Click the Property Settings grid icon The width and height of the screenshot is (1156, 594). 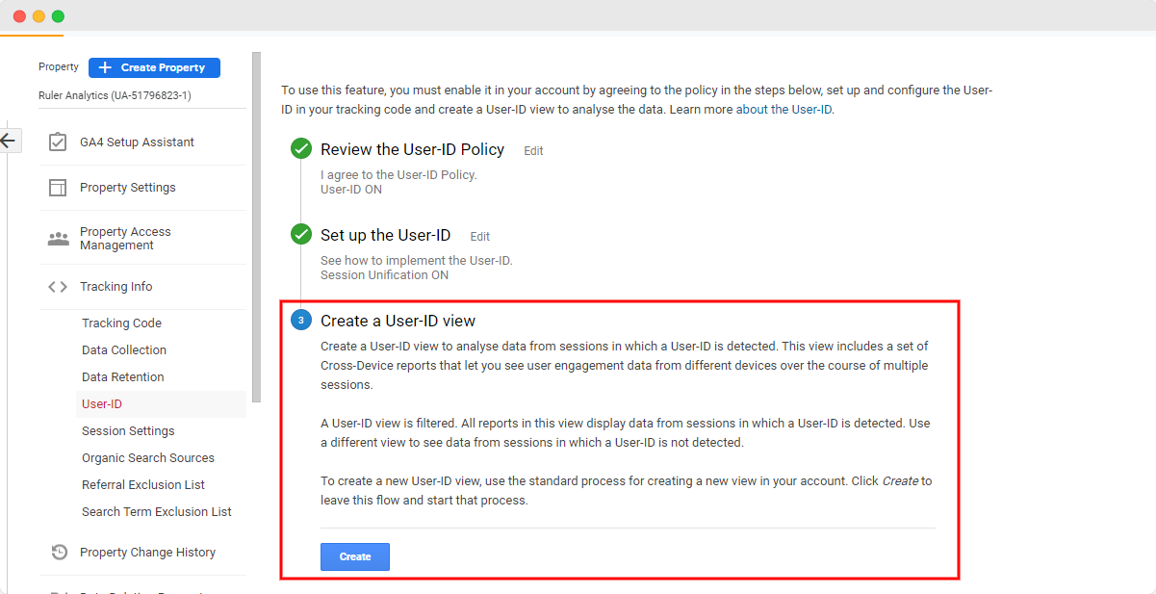click(59, 187)
